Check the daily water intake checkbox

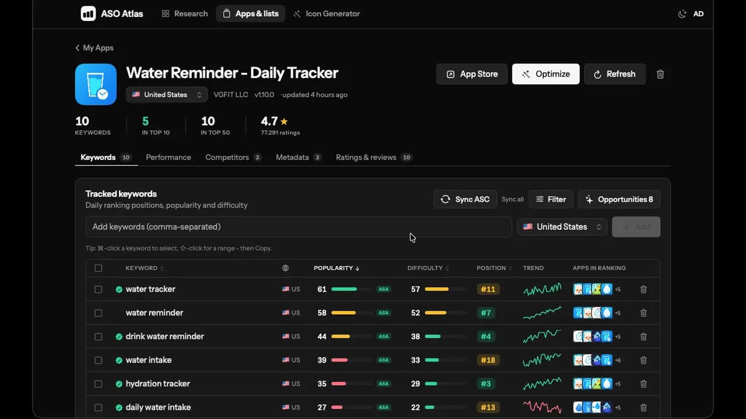tap(98, 407)
